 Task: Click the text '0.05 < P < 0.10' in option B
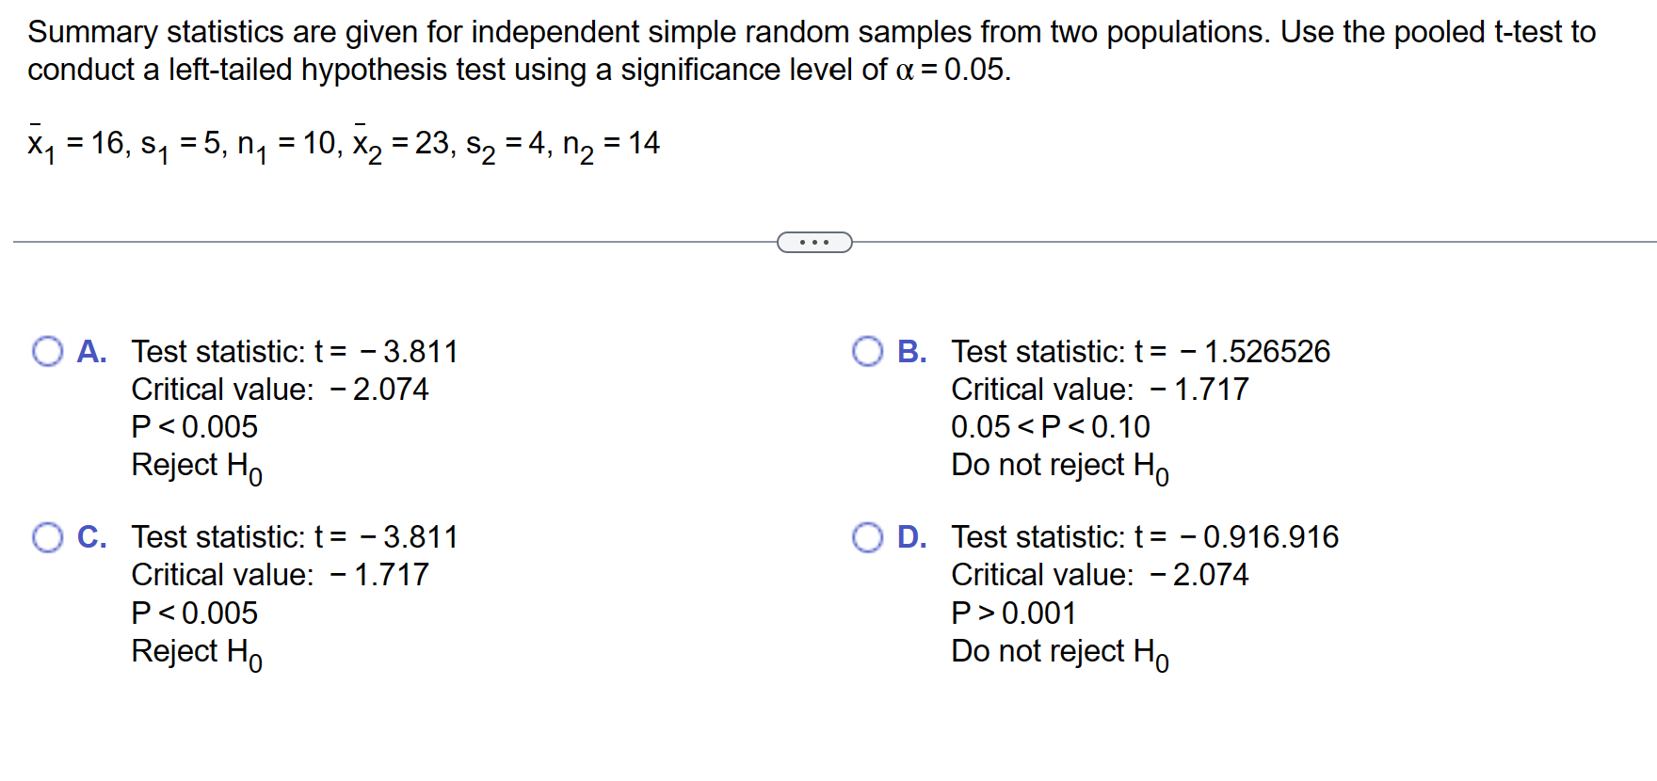click(1050, 427)
